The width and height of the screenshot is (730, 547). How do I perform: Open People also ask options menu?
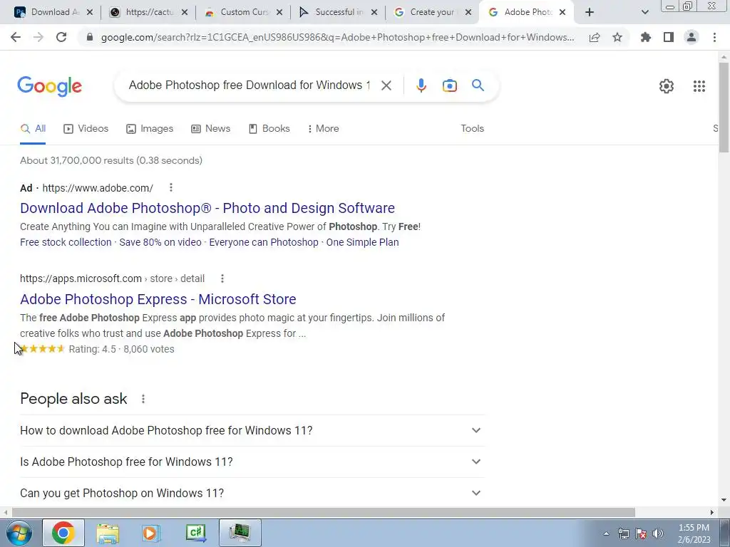tap(143, 399)
